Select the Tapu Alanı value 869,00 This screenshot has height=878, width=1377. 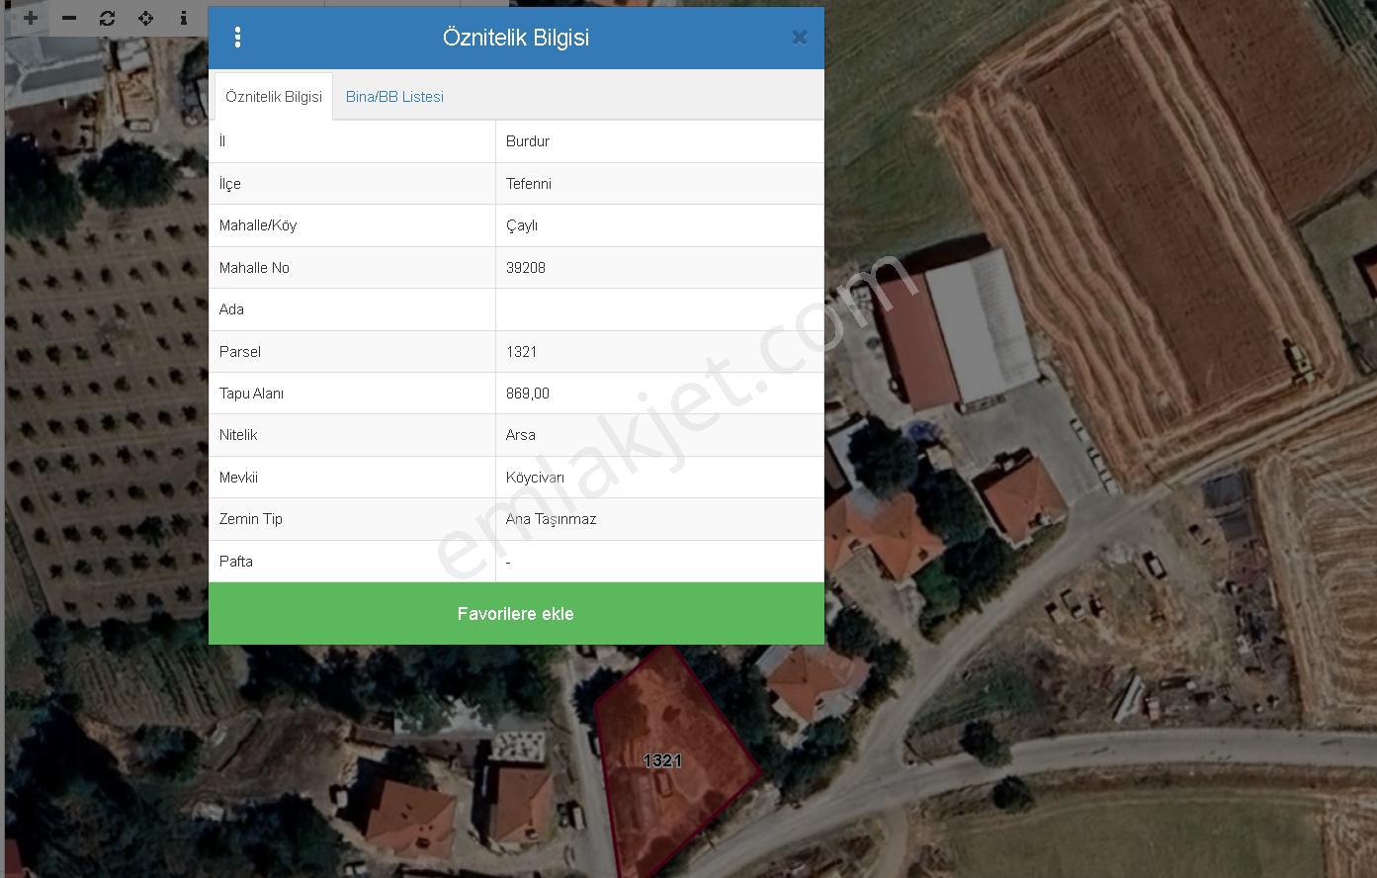point(527,394)
